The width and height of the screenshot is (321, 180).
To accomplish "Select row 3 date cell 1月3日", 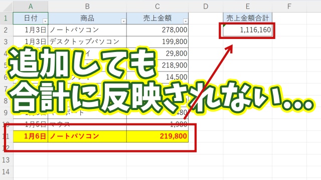I will pos(31,42).
